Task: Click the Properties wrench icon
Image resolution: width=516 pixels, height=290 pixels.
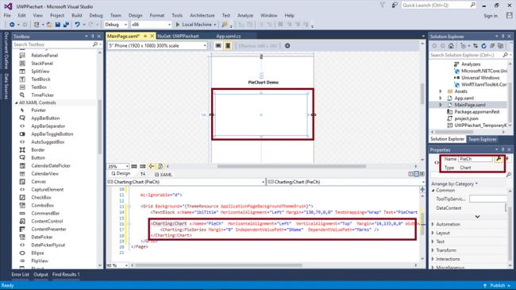Action: pos(499,159)
